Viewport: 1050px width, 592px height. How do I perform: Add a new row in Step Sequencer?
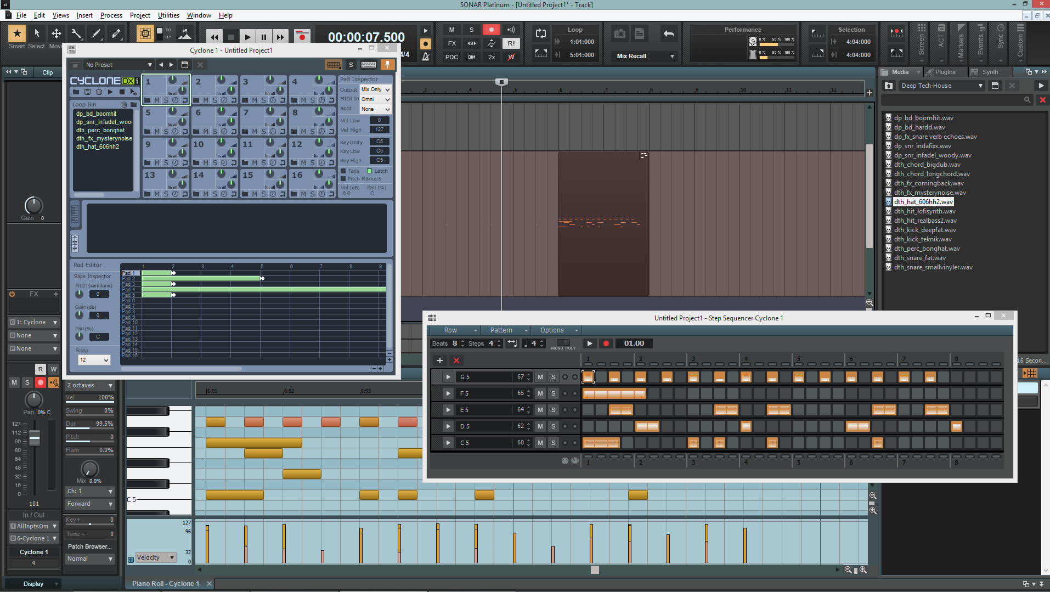coord(439,360)
